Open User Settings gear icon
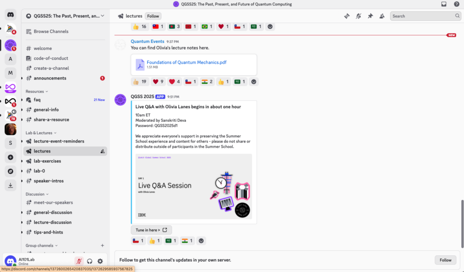This screenshot has width=464, height=272. pos(100,261)
